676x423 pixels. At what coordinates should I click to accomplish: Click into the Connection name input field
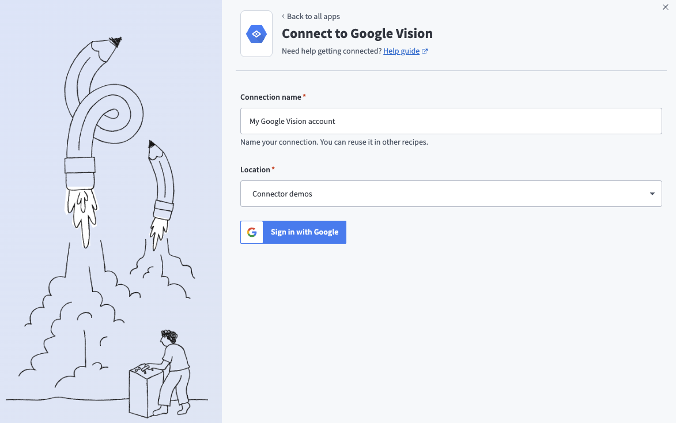coord(451,121)
